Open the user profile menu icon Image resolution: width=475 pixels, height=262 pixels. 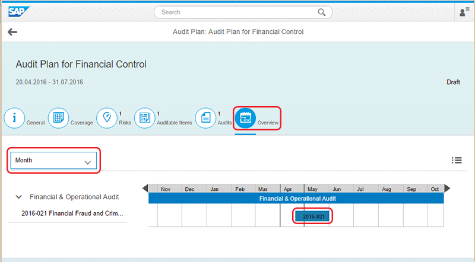click(464, 12)
